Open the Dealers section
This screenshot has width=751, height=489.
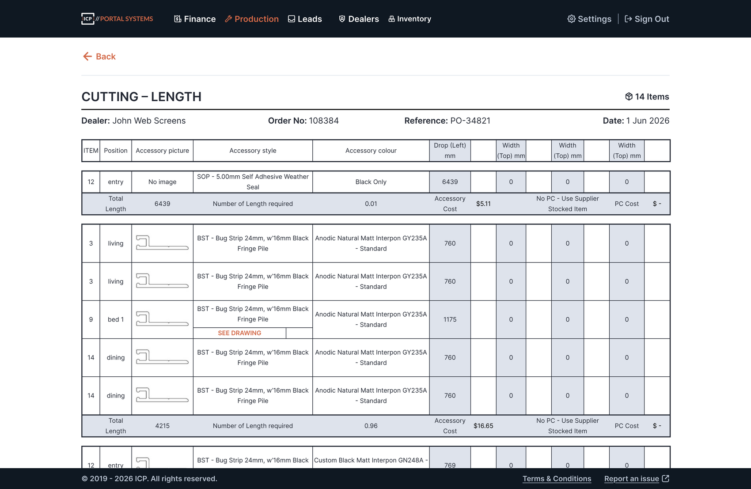tap(359, 19)
